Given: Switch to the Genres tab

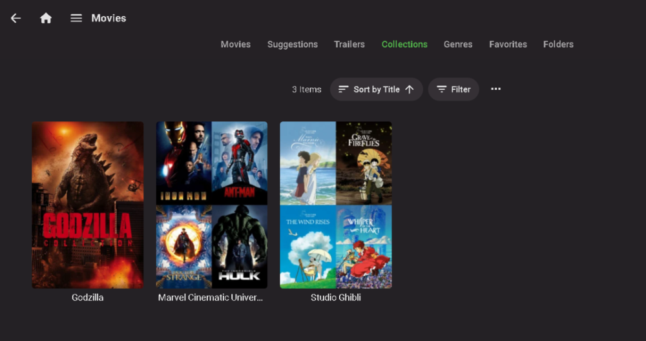Looking at the screenshot, I should (458, 44).
